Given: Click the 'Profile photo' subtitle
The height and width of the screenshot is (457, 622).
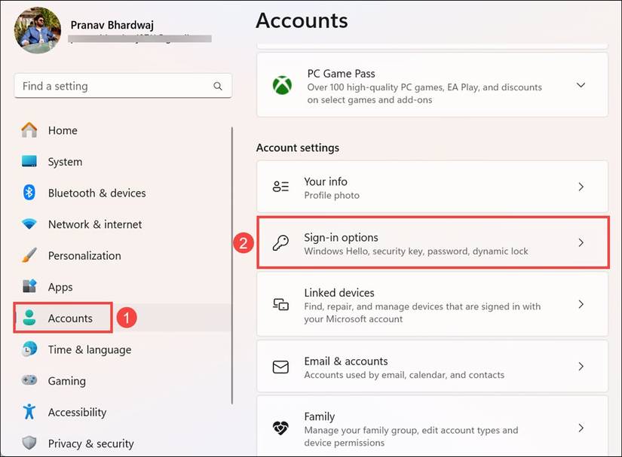Looking at the screenshot, I should [x=332, y=195].
